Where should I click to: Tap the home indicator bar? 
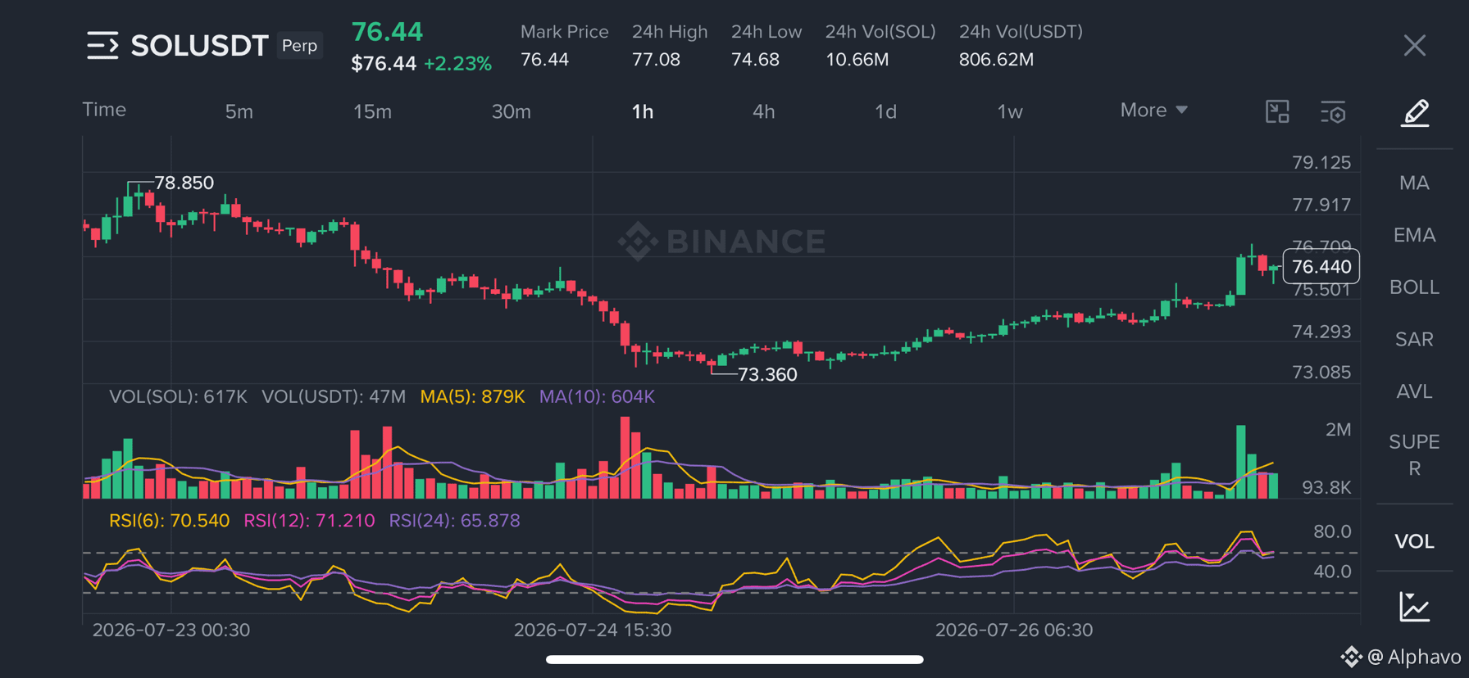click(734, 659)
